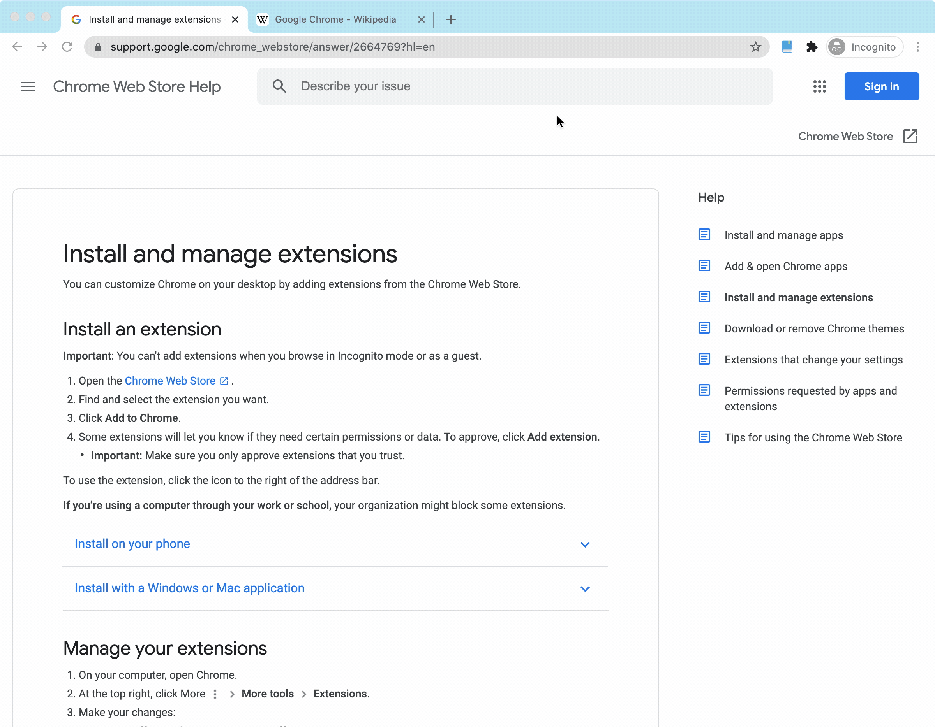Click the refresh page icon

(67, 47)
